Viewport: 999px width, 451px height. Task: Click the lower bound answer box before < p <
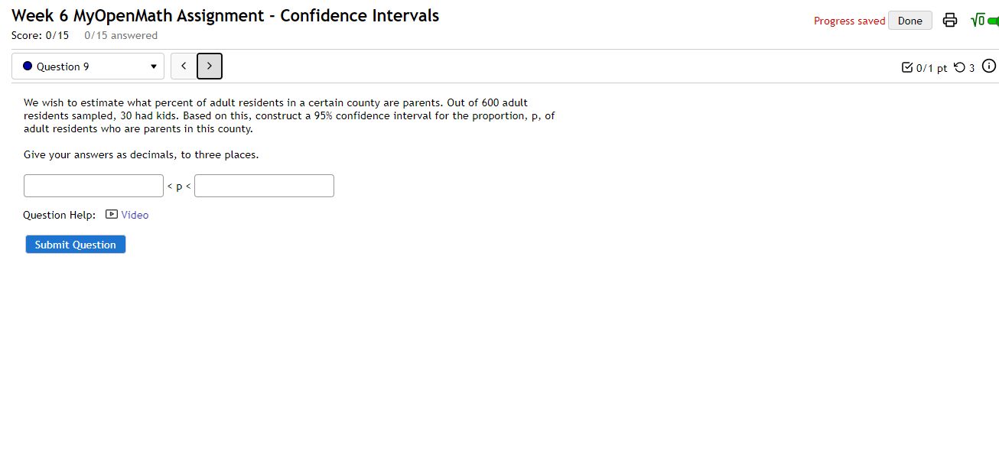[x=93, y=185]
